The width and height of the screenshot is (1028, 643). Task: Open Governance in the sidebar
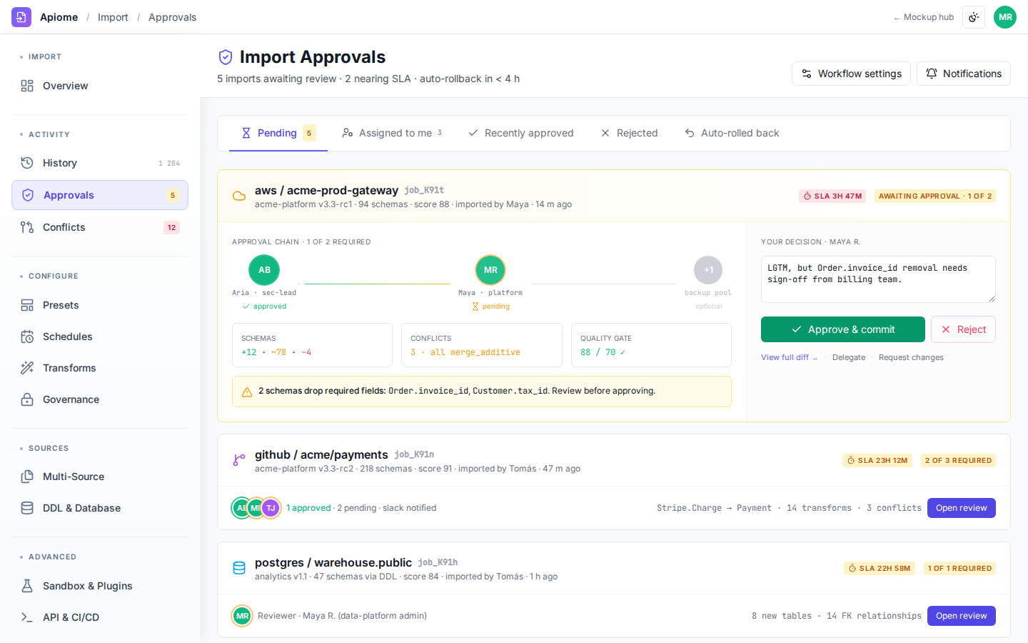click(x=100, y=399)
